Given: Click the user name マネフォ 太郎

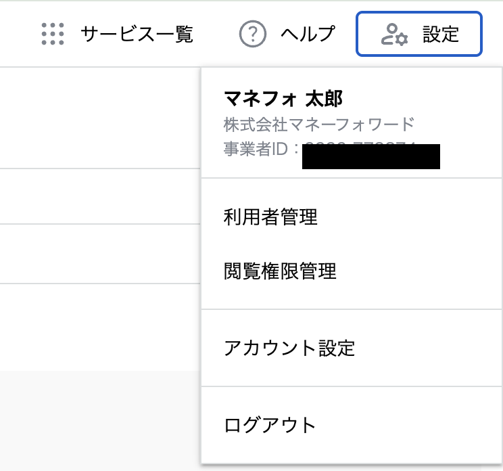Looking at the screenshot, I should pyautogui.click(x=283, y=99).
